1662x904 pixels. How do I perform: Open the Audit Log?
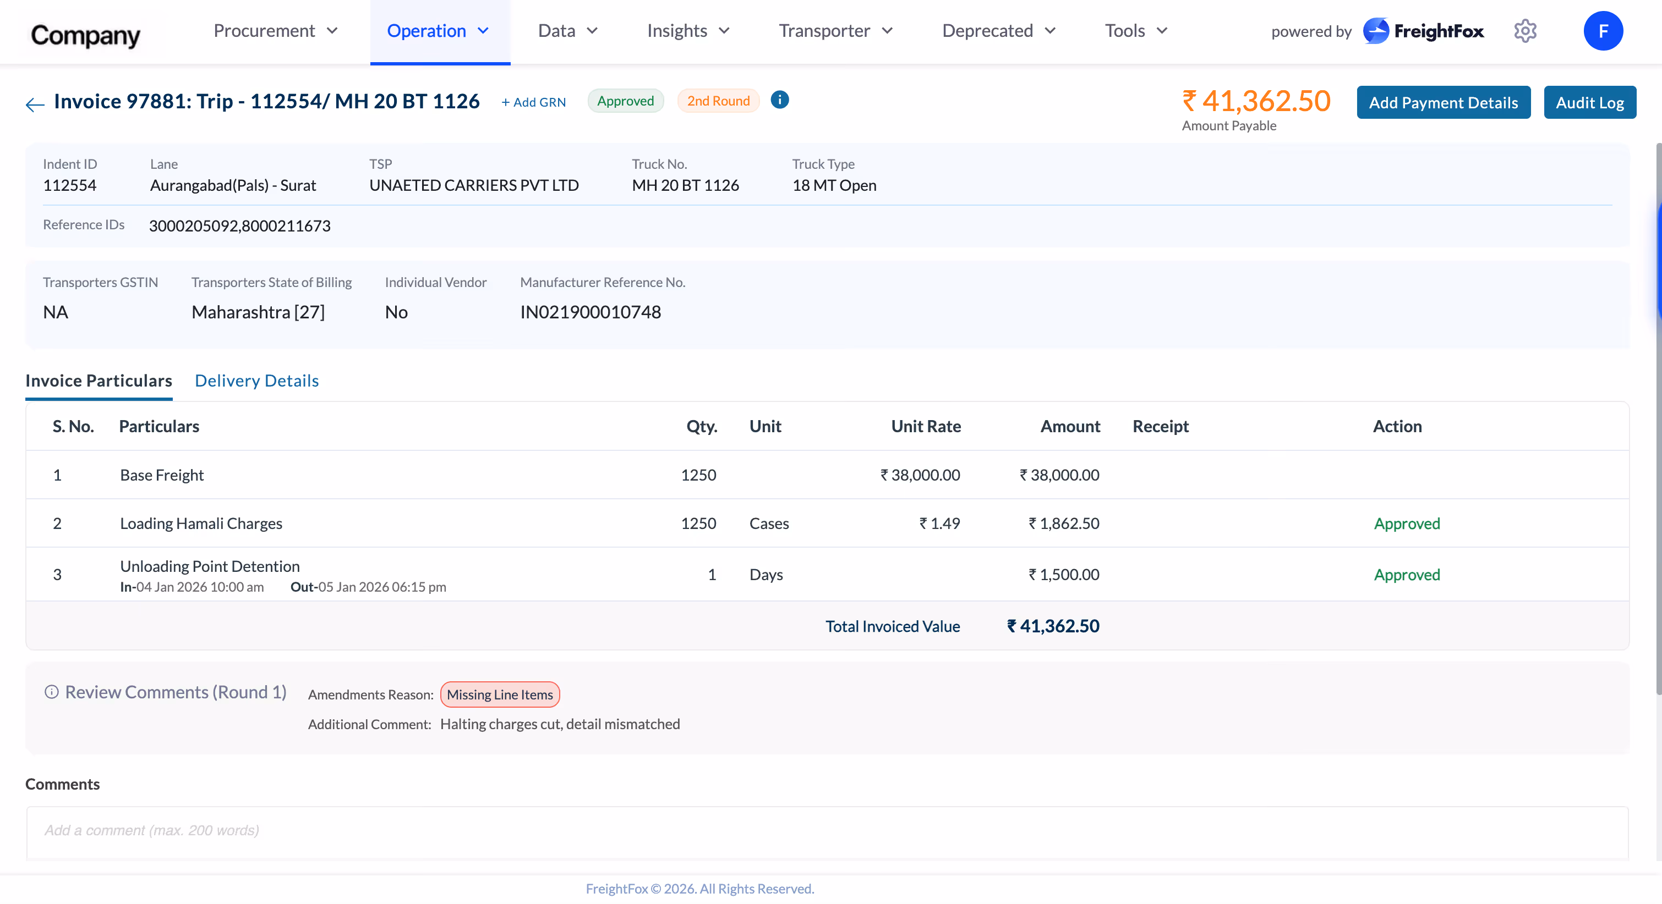pos(1590,102)
